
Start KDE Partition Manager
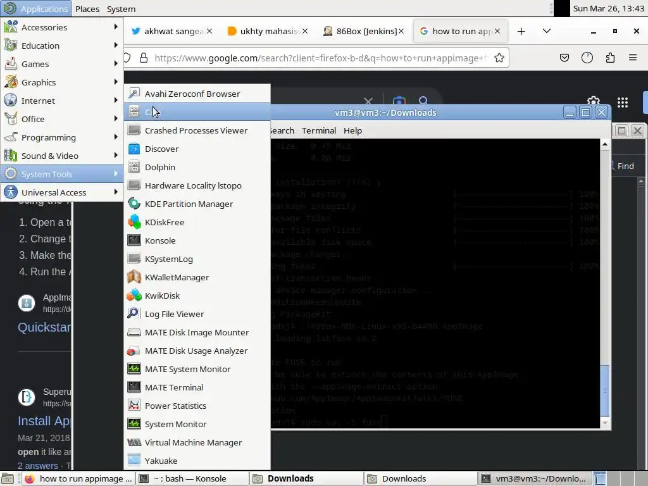(x=197, y=204)
